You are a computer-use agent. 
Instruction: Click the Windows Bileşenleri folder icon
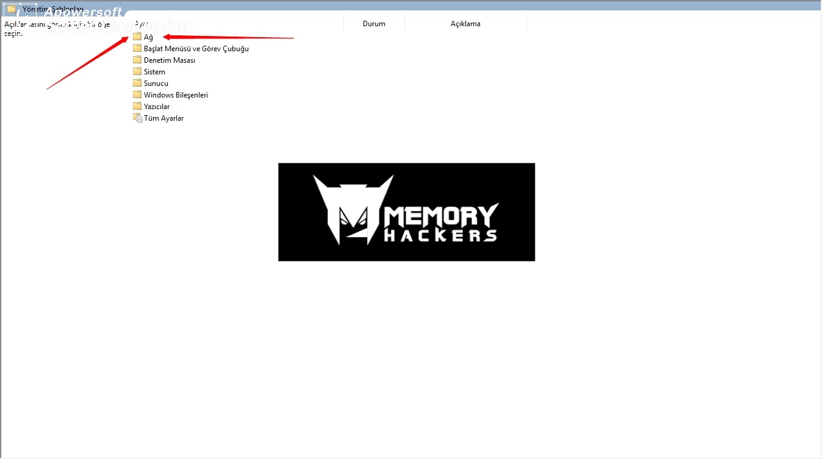click(x=137, y=94)
